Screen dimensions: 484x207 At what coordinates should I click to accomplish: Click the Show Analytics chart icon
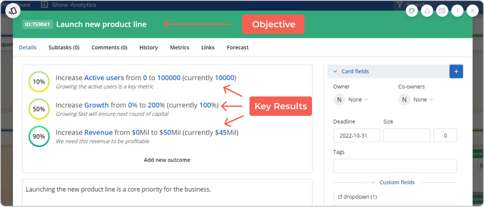pyautogui.click(x=44, y=5)
